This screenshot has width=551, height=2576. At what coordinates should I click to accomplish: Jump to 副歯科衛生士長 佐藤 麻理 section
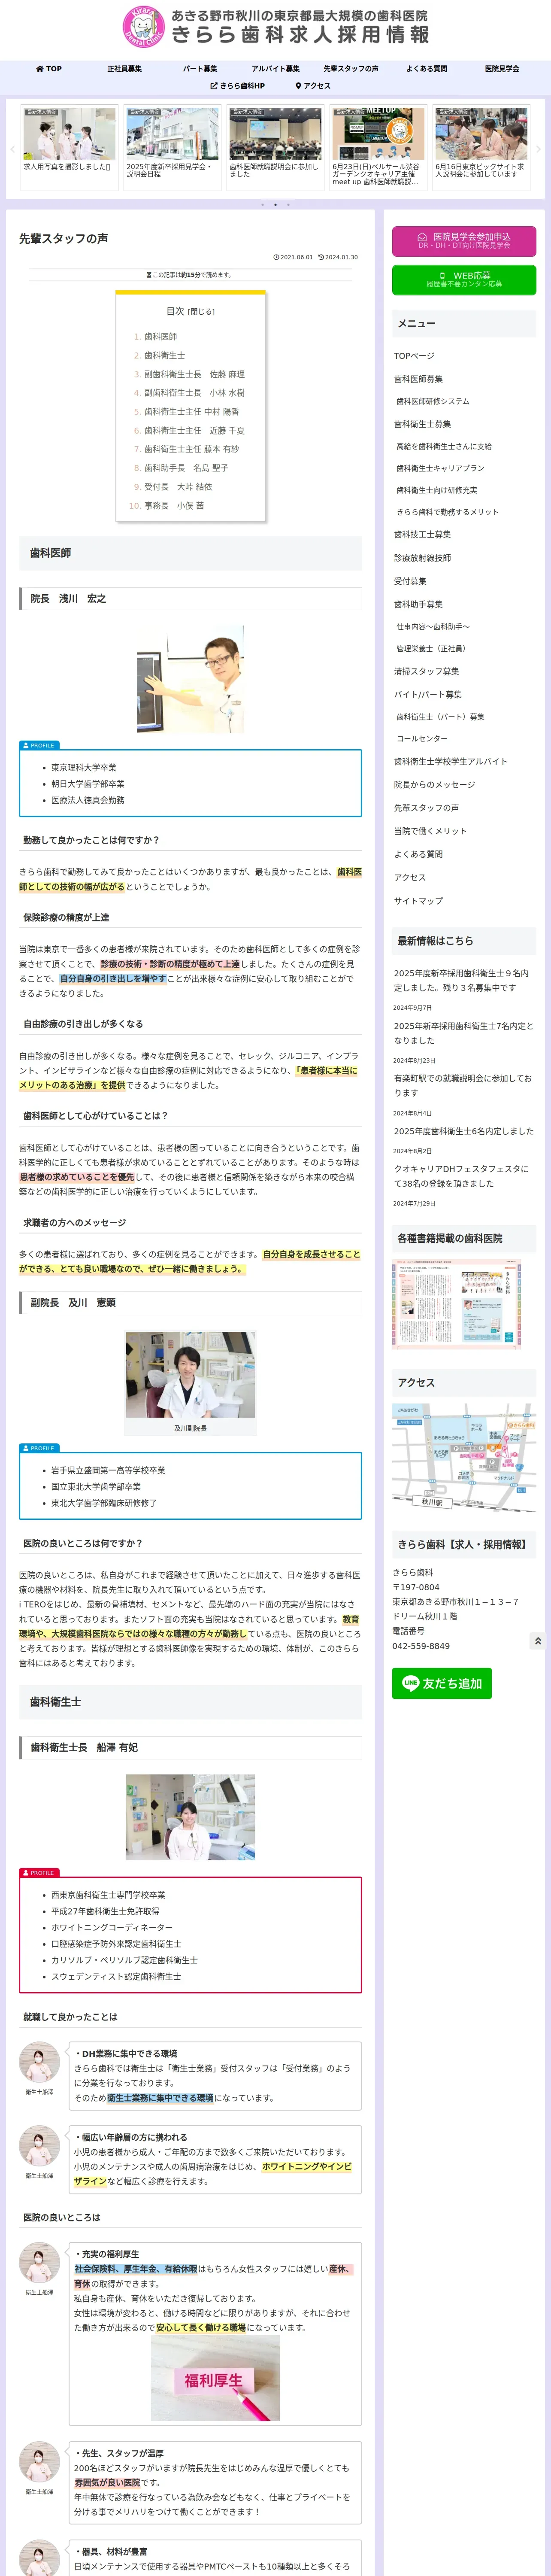[x=194, y=374]
